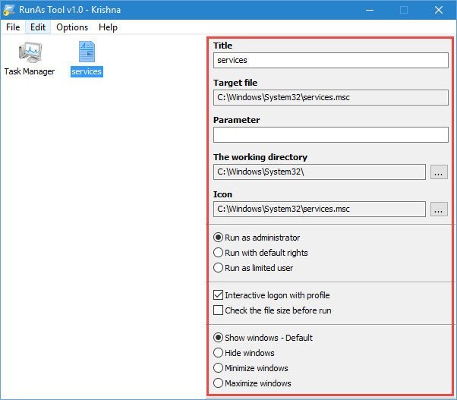Image resolution: width=457 pixels, height=400 pixels.
Task: Open the Edit menu
Action: (x=38, y=27)
